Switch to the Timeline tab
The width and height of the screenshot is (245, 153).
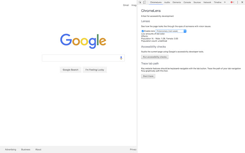click(x=217, y=2)
